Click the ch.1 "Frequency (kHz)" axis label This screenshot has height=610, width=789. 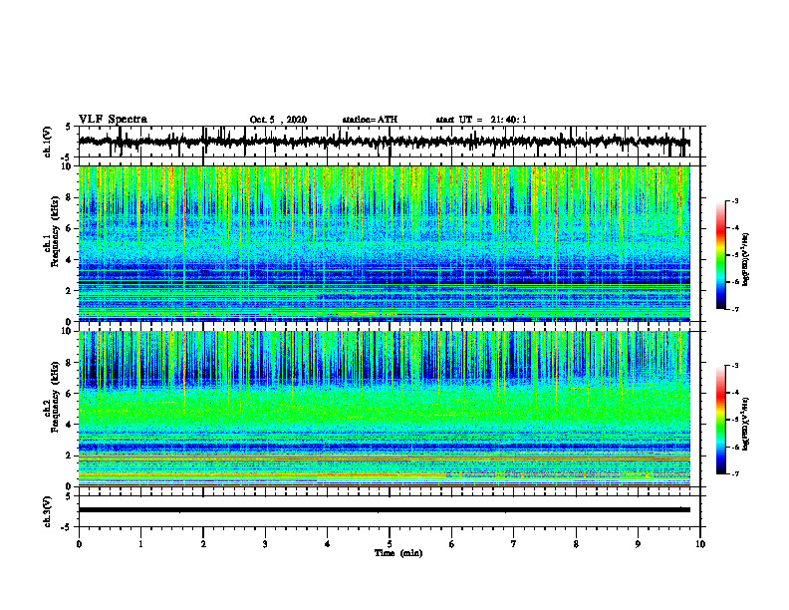(x=53, y=232)
